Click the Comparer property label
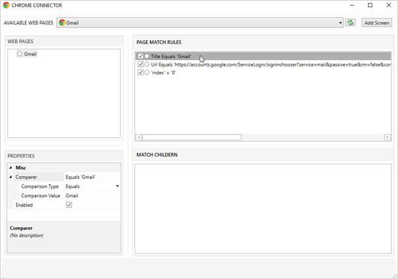Viewport: 398px width, 279px height. 26,177
